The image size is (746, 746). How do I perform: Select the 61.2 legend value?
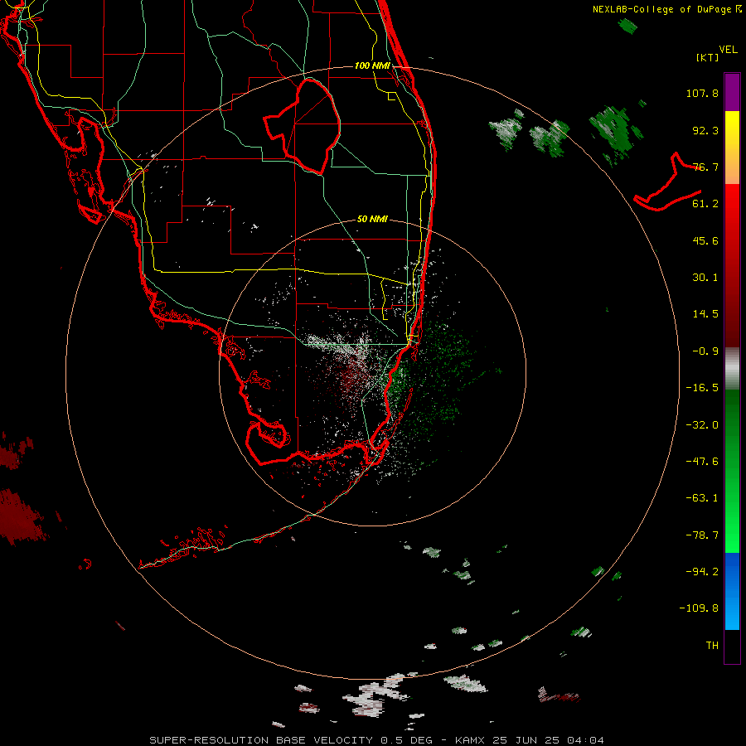point(705,204)
